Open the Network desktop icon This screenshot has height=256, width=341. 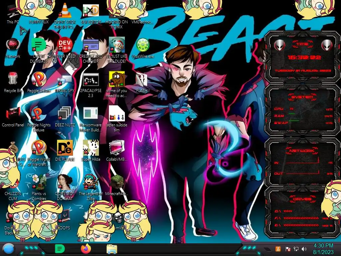coord(13,45)
